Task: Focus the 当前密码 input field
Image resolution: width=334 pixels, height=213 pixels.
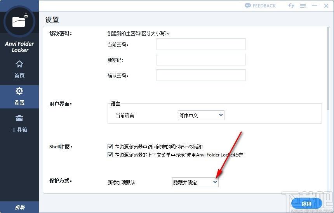Action: (201, 44)
